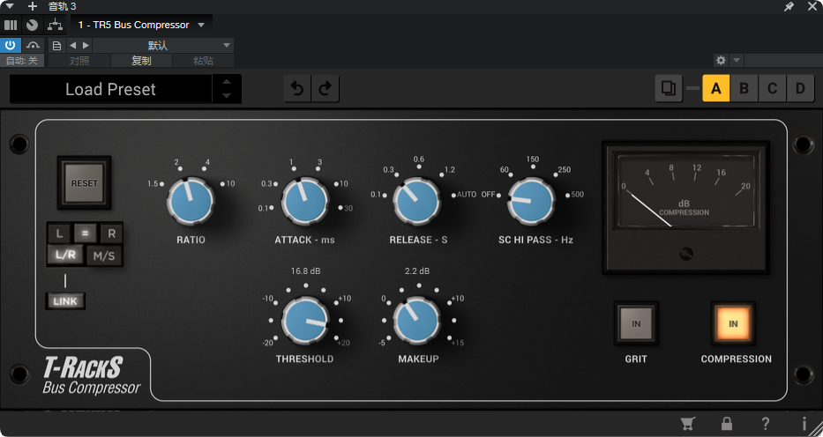The height and width of the screenshot is (437, 823).
Task: Select preset slot D
Action: [x=800, y=88]
